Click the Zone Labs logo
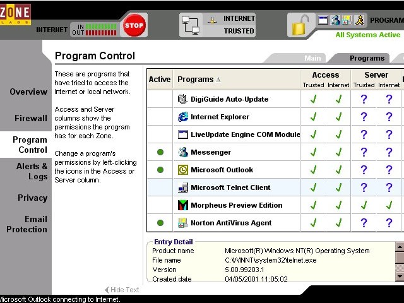Viewport: 404px width, 303px height. 15,14
